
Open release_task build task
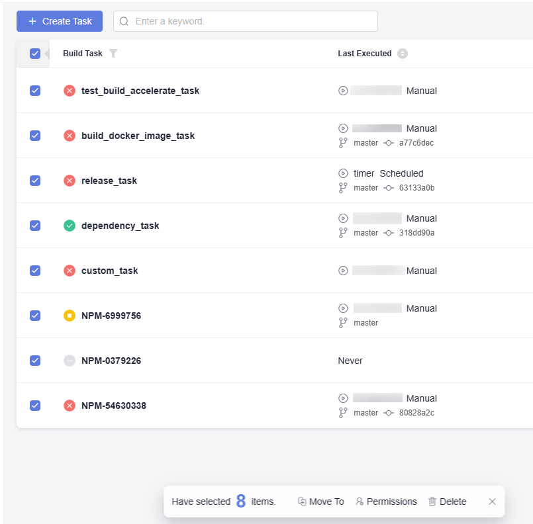(109, 181)
